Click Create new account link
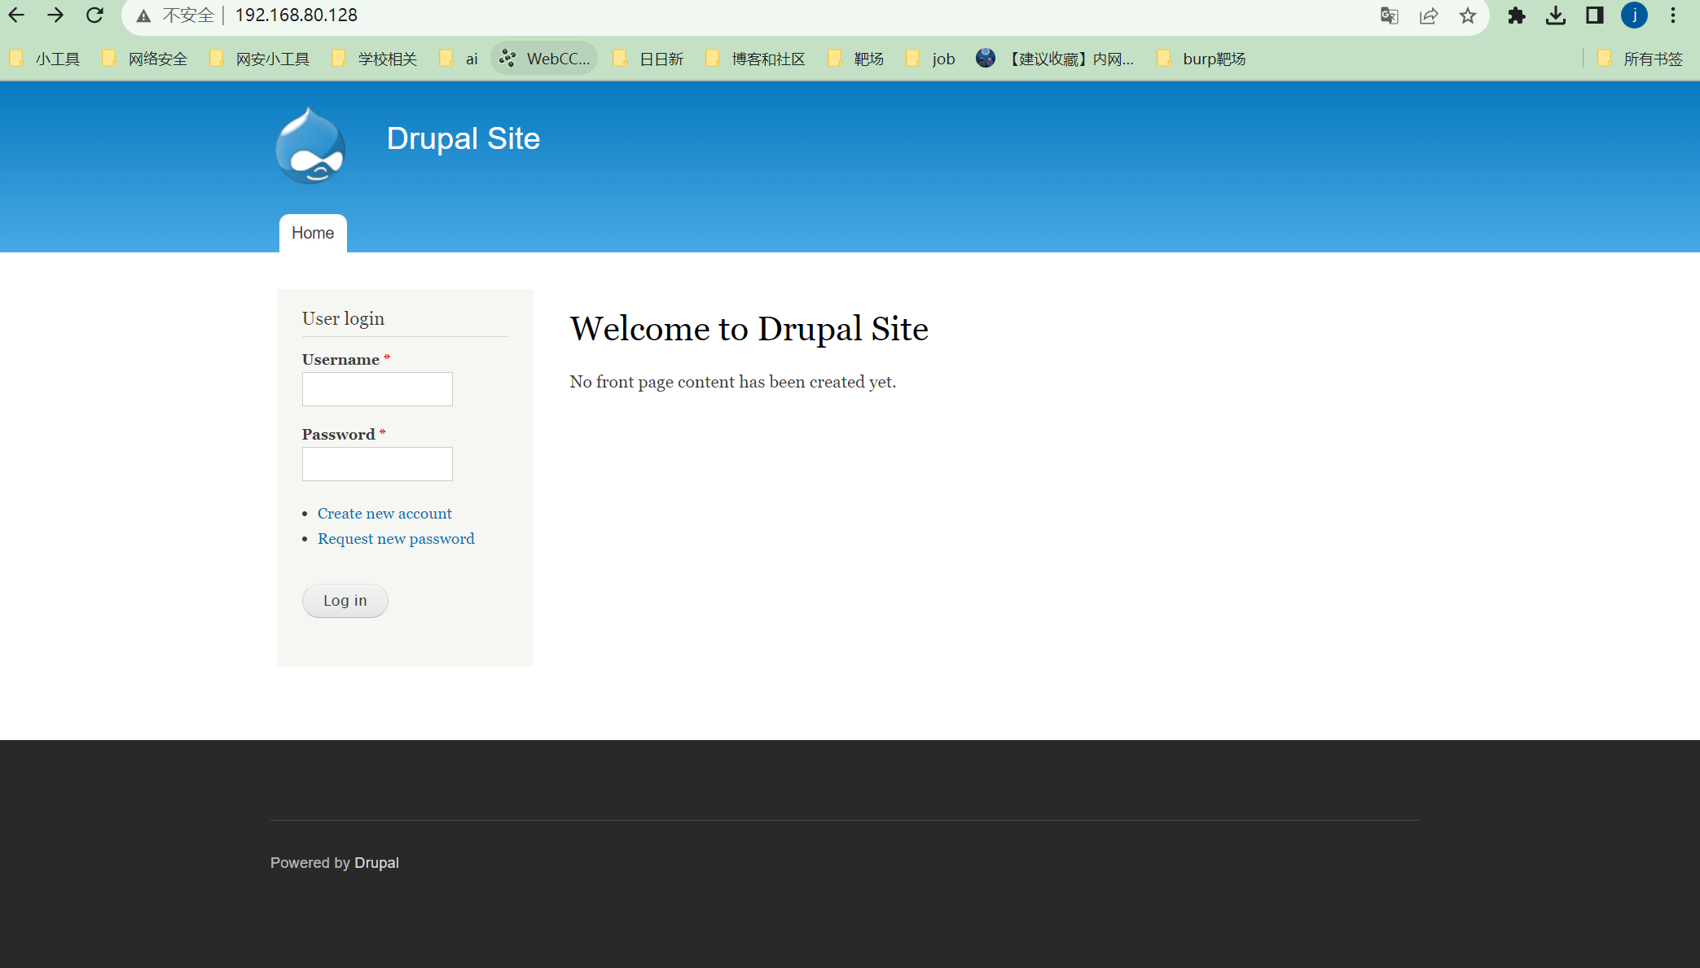 tap(384, 514)
